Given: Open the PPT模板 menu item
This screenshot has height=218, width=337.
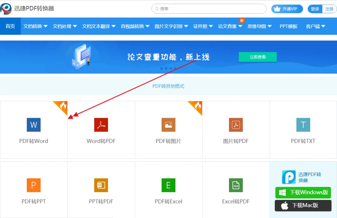Looking at the screenshot, I should (288, 26).
